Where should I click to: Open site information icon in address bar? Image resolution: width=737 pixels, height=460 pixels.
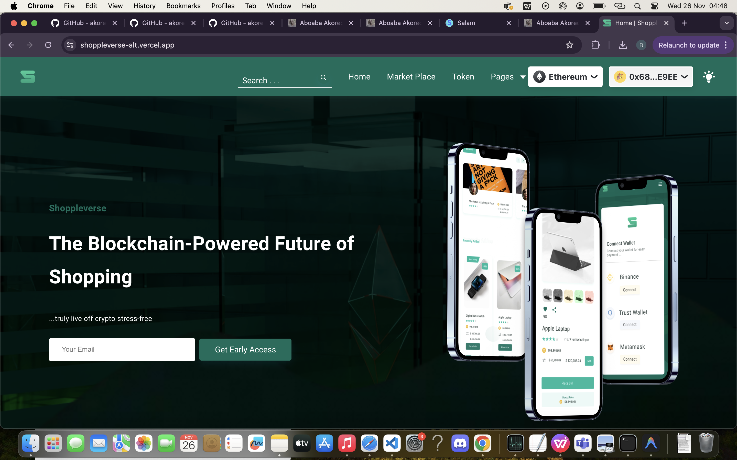click(x=70, y=45)
